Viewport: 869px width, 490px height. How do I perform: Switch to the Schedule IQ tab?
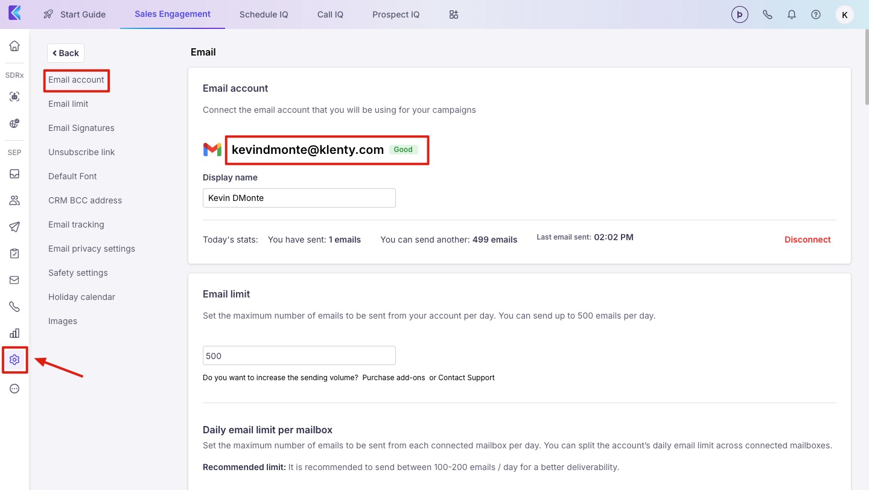click(x=264, y=14)
